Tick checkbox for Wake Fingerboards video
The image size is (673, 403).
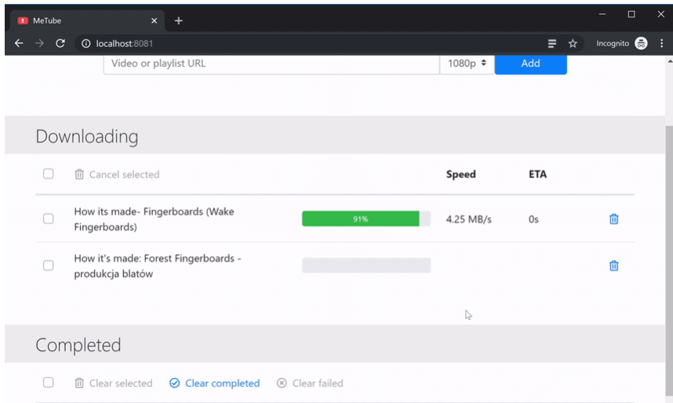pos(49,219)
